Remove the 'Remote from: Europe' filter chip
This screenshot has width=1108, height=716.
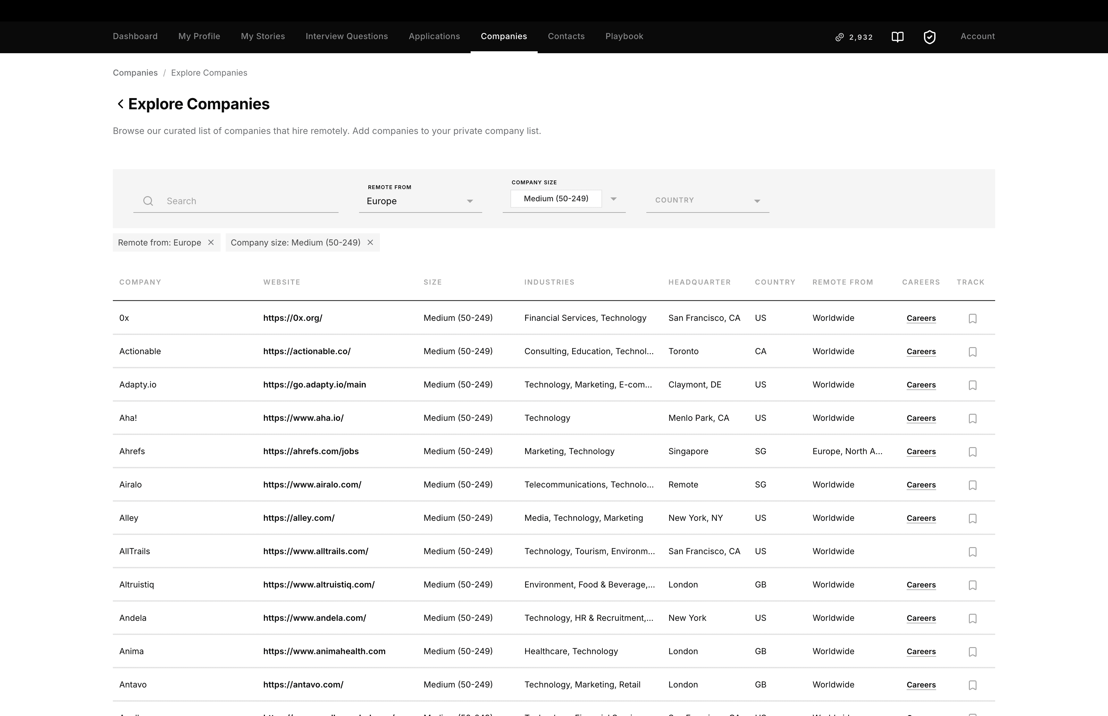(x=211, y=242)
